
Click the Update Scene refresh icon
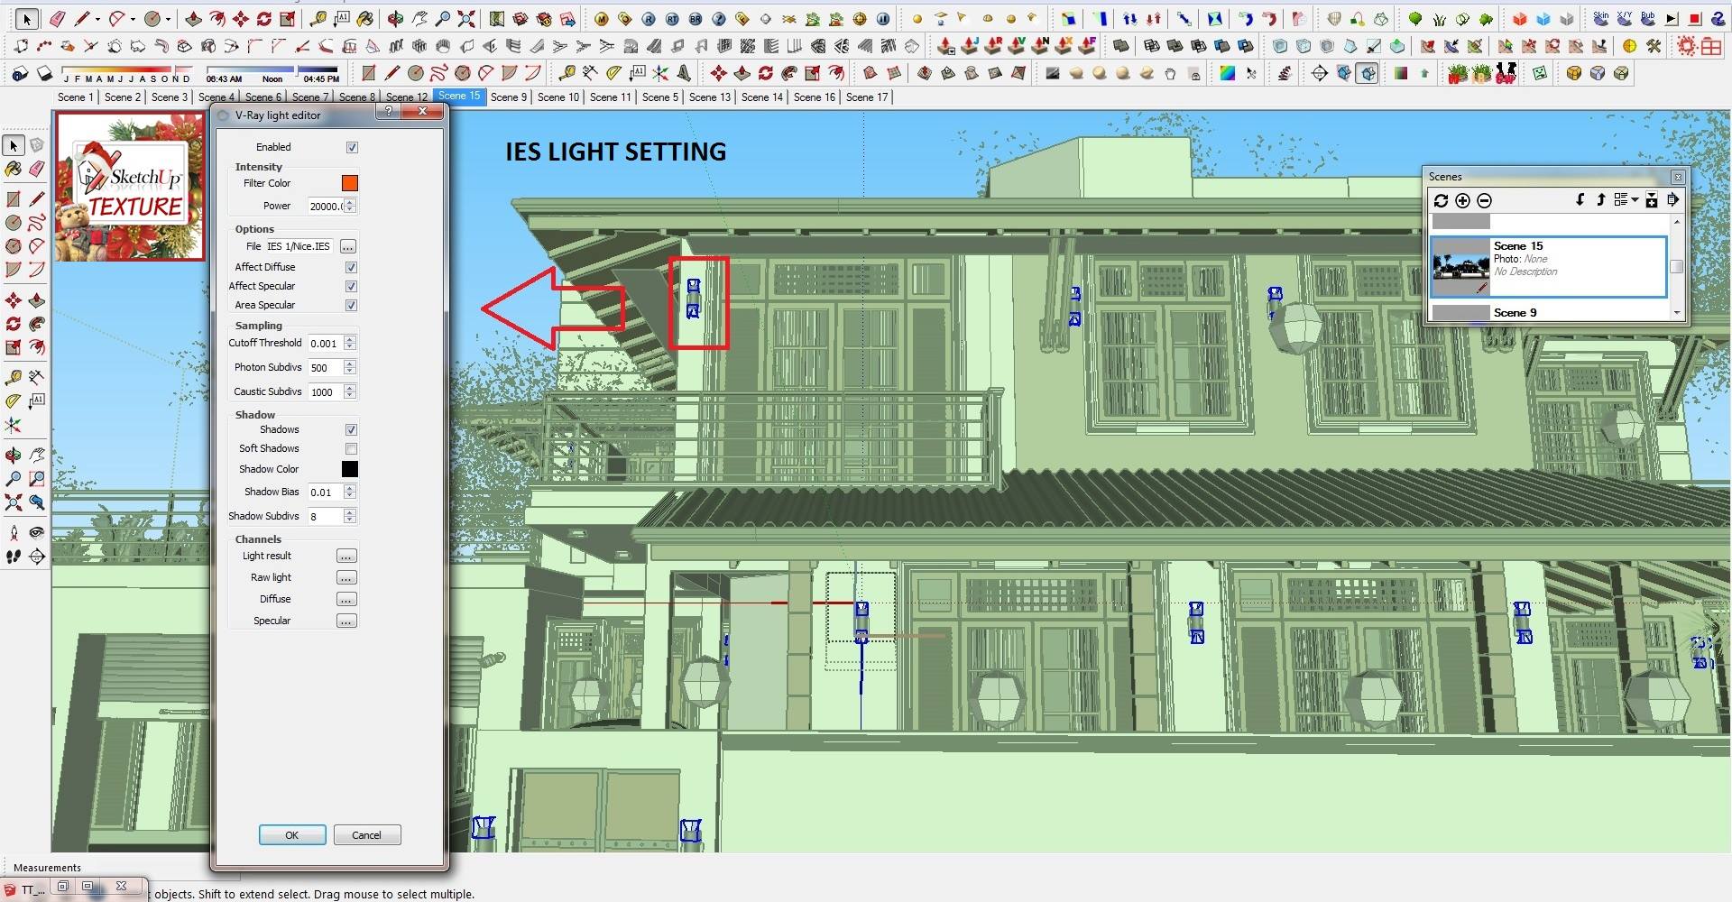(x=1441, y=200)
